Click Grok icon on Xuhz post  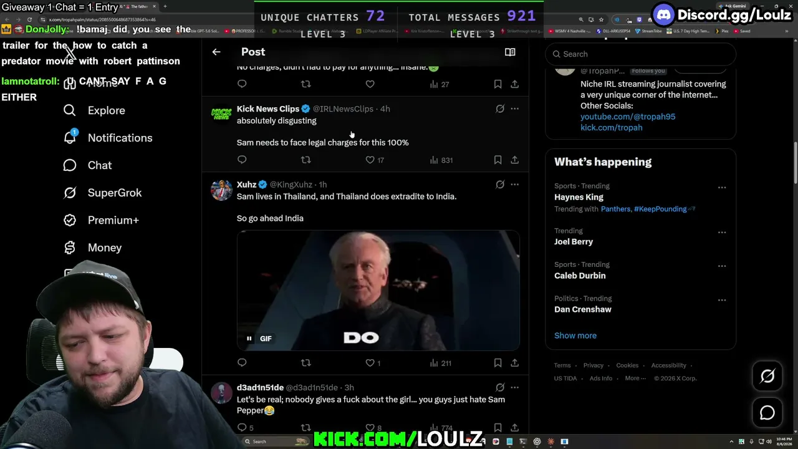click(500, 185)
